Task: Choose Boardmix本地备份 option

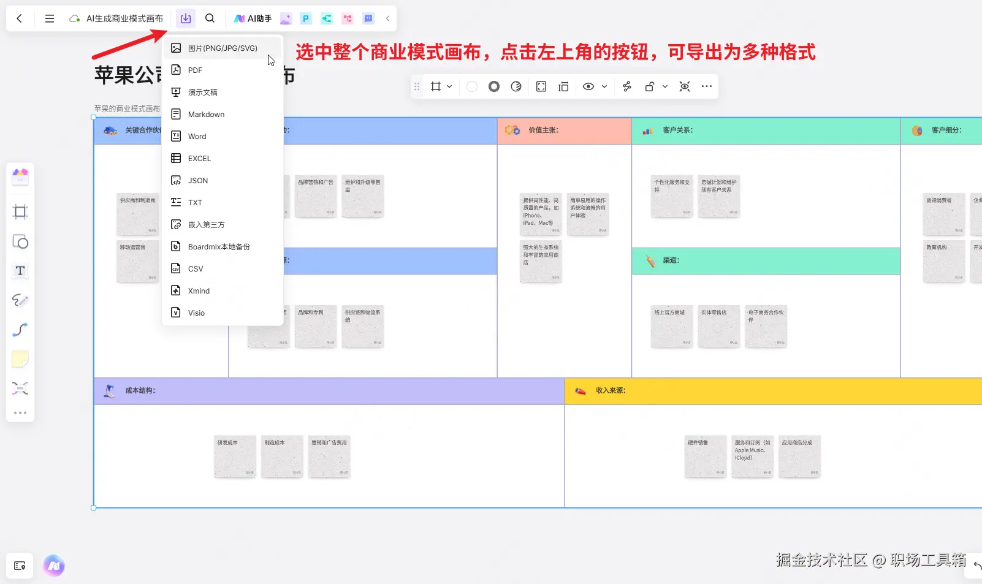Action: click(223, 246)
